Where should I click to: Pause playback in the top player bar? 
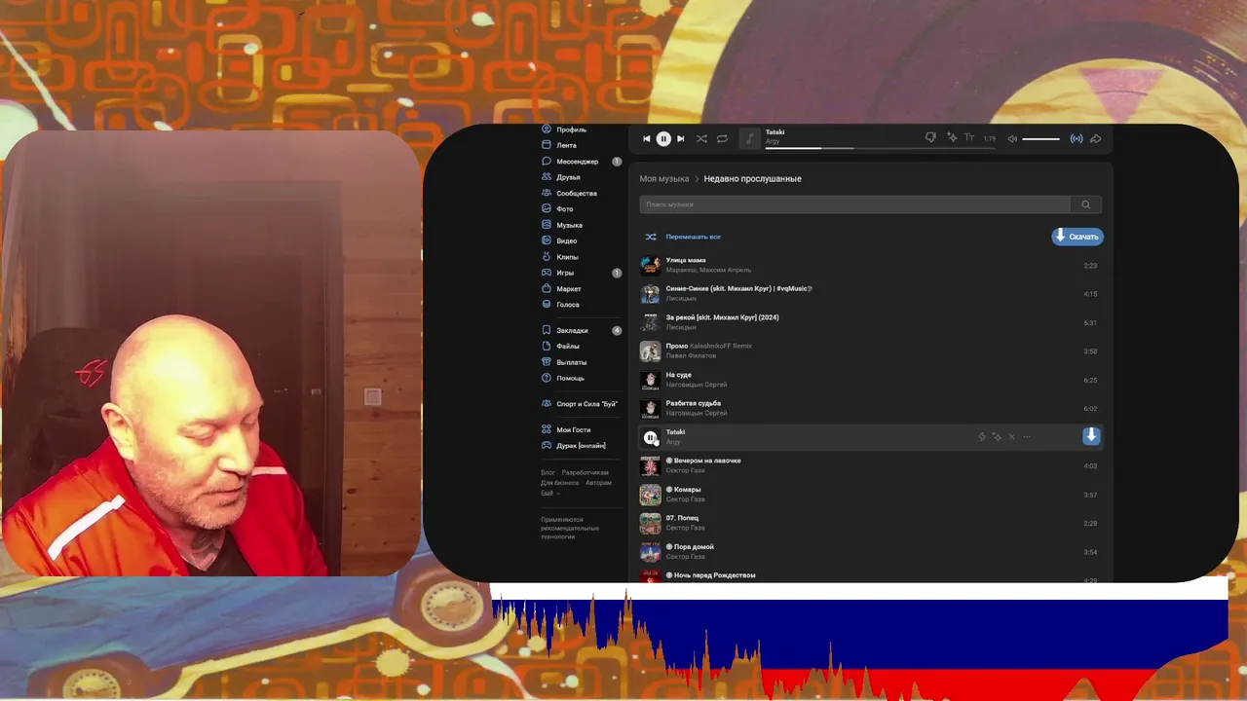(663, 138)
